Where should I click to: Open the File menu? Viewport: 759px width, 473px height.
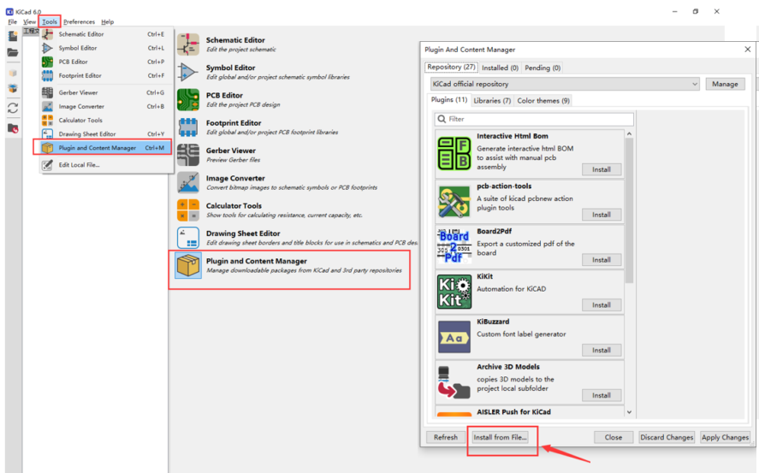[x=13, y=21]
